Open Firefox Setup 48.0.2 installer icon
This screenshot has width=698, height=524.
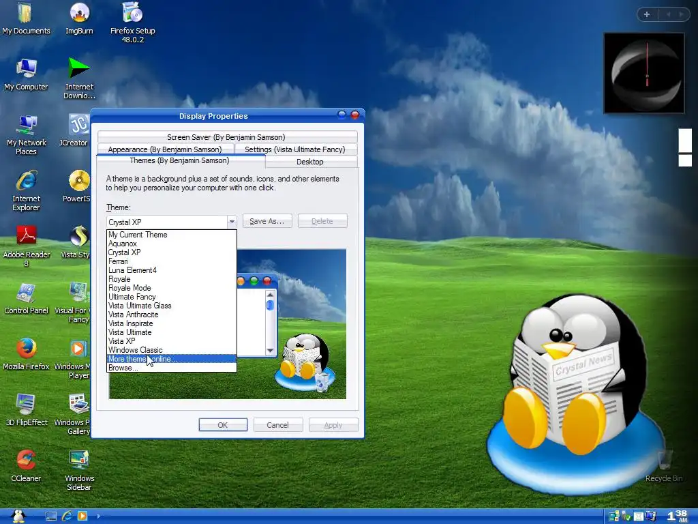[x=133, y=22]
